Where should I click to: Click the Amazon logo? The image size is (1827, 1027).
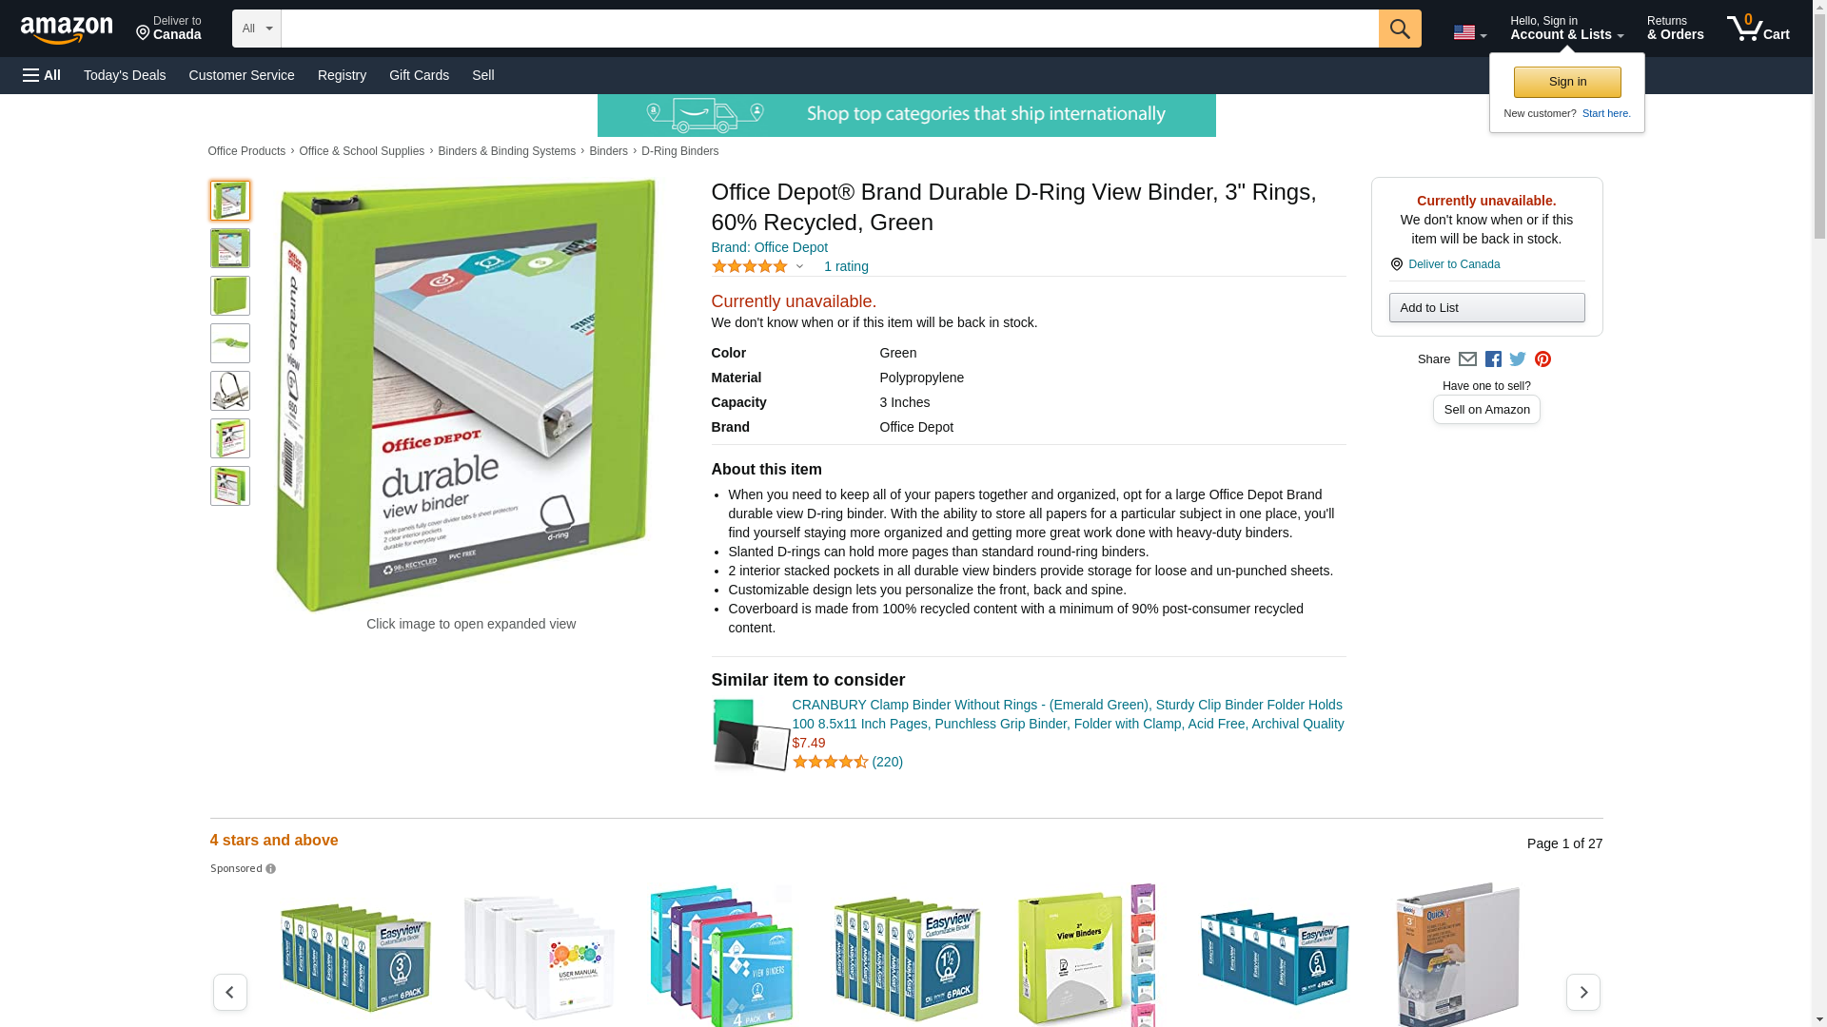pyautogui.click(x=67, y=29)
